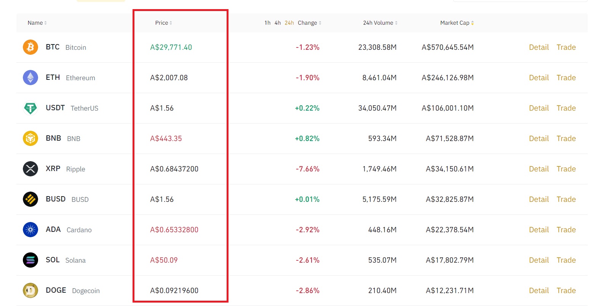Click the Cardano ADA logo
This screenshot has height=306, width=593.
(30, 230)
